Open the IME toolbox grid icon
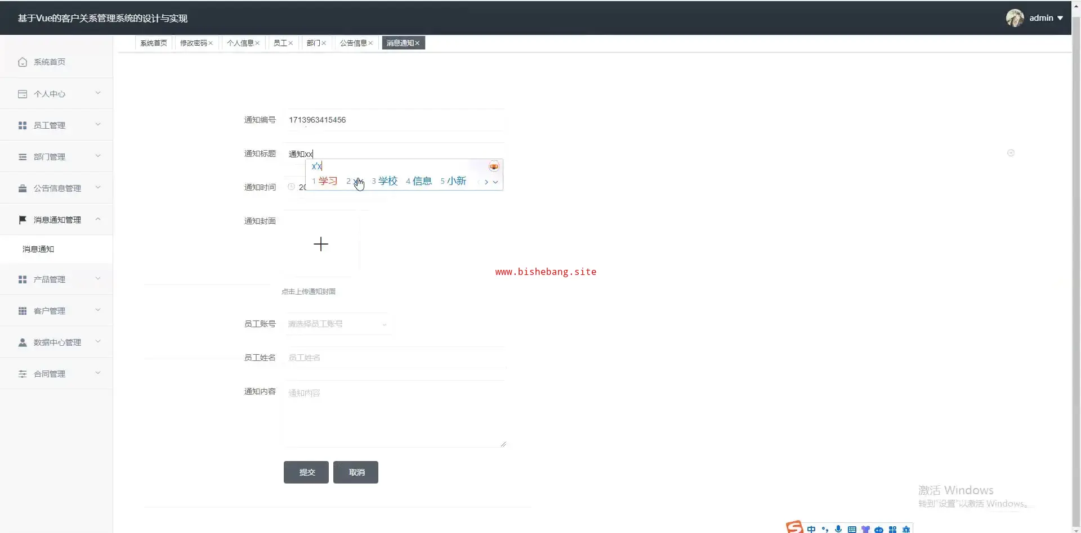This screenshot has width=1081, height=533. [x=892, y=529]
